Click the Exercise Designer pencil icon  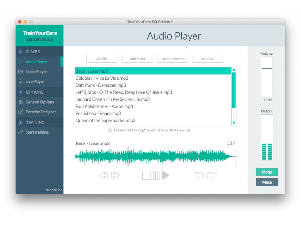click(x=21, y=112)
